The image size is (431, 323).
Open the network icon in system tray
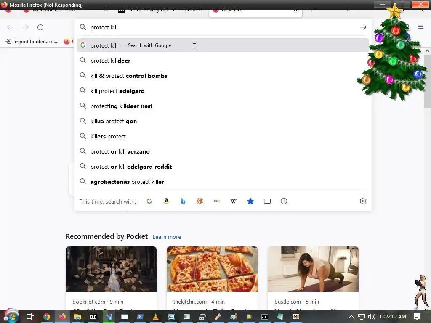click(362, 317)
